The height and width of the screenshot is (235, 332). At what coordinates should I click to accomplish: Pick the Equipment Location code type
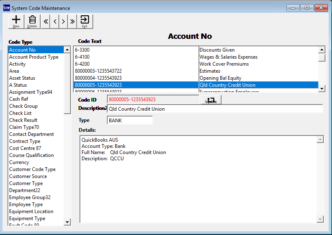[31, 211]
